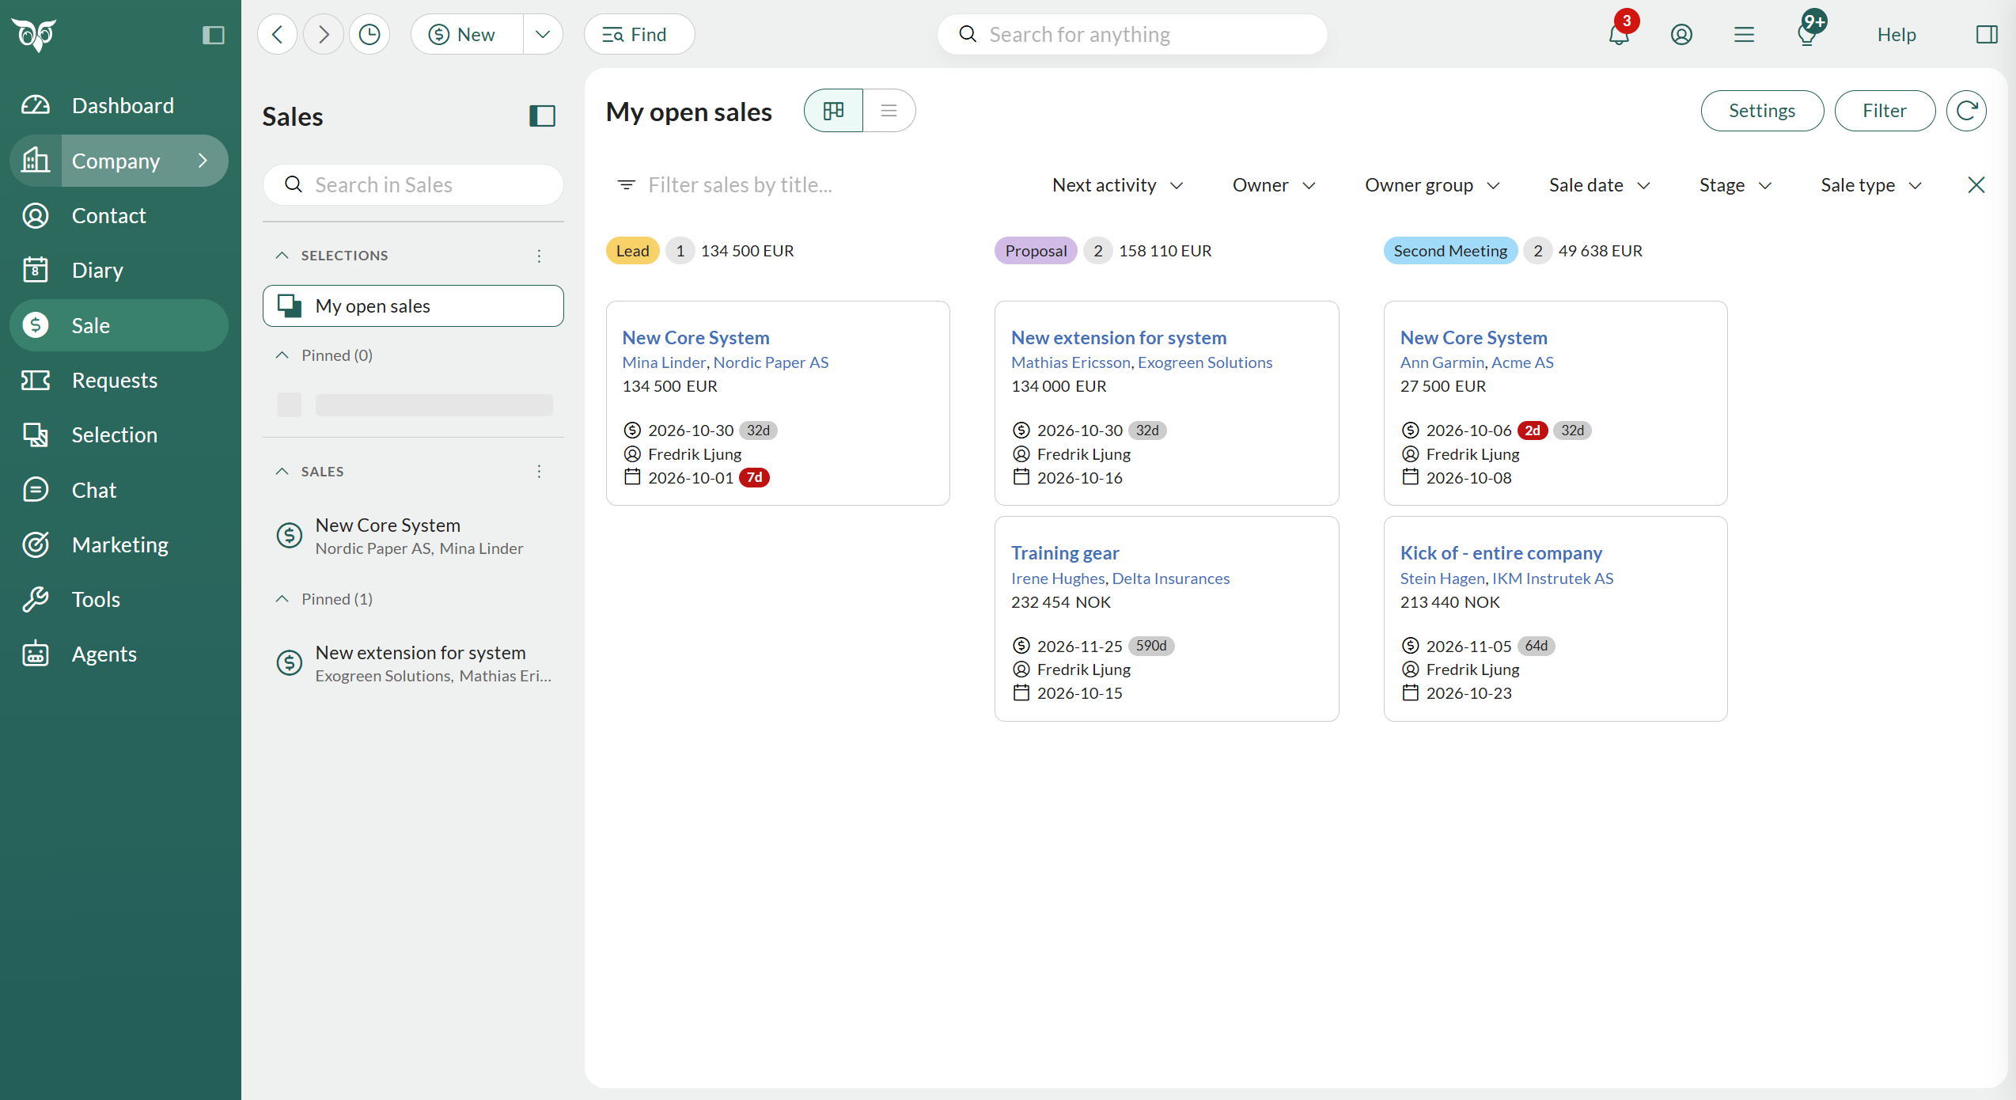Toggle the right side panel icon

[x=1987, y=35]
